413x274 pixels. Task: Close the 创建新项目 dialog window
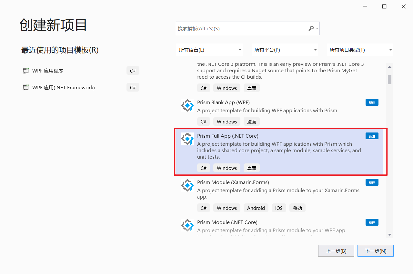point(404,6)
